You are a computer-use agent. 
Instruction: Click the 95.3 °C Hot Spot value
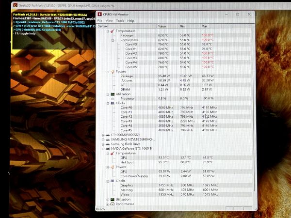[163, 162]
